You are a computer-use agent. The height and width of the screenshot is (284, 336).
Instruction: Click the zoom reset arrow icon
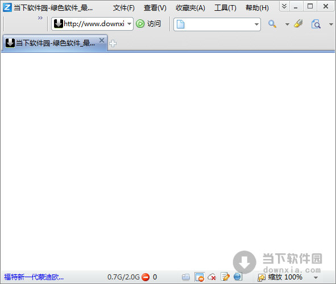pos(262,278)
